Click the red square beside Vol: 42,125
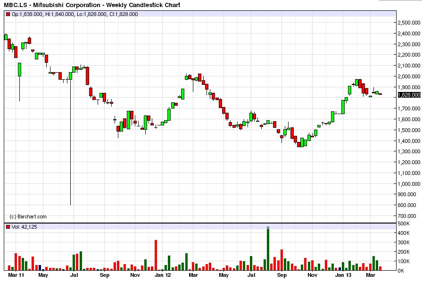The height and width of the screenshot is (282, 422). click(x=8, y=227)
